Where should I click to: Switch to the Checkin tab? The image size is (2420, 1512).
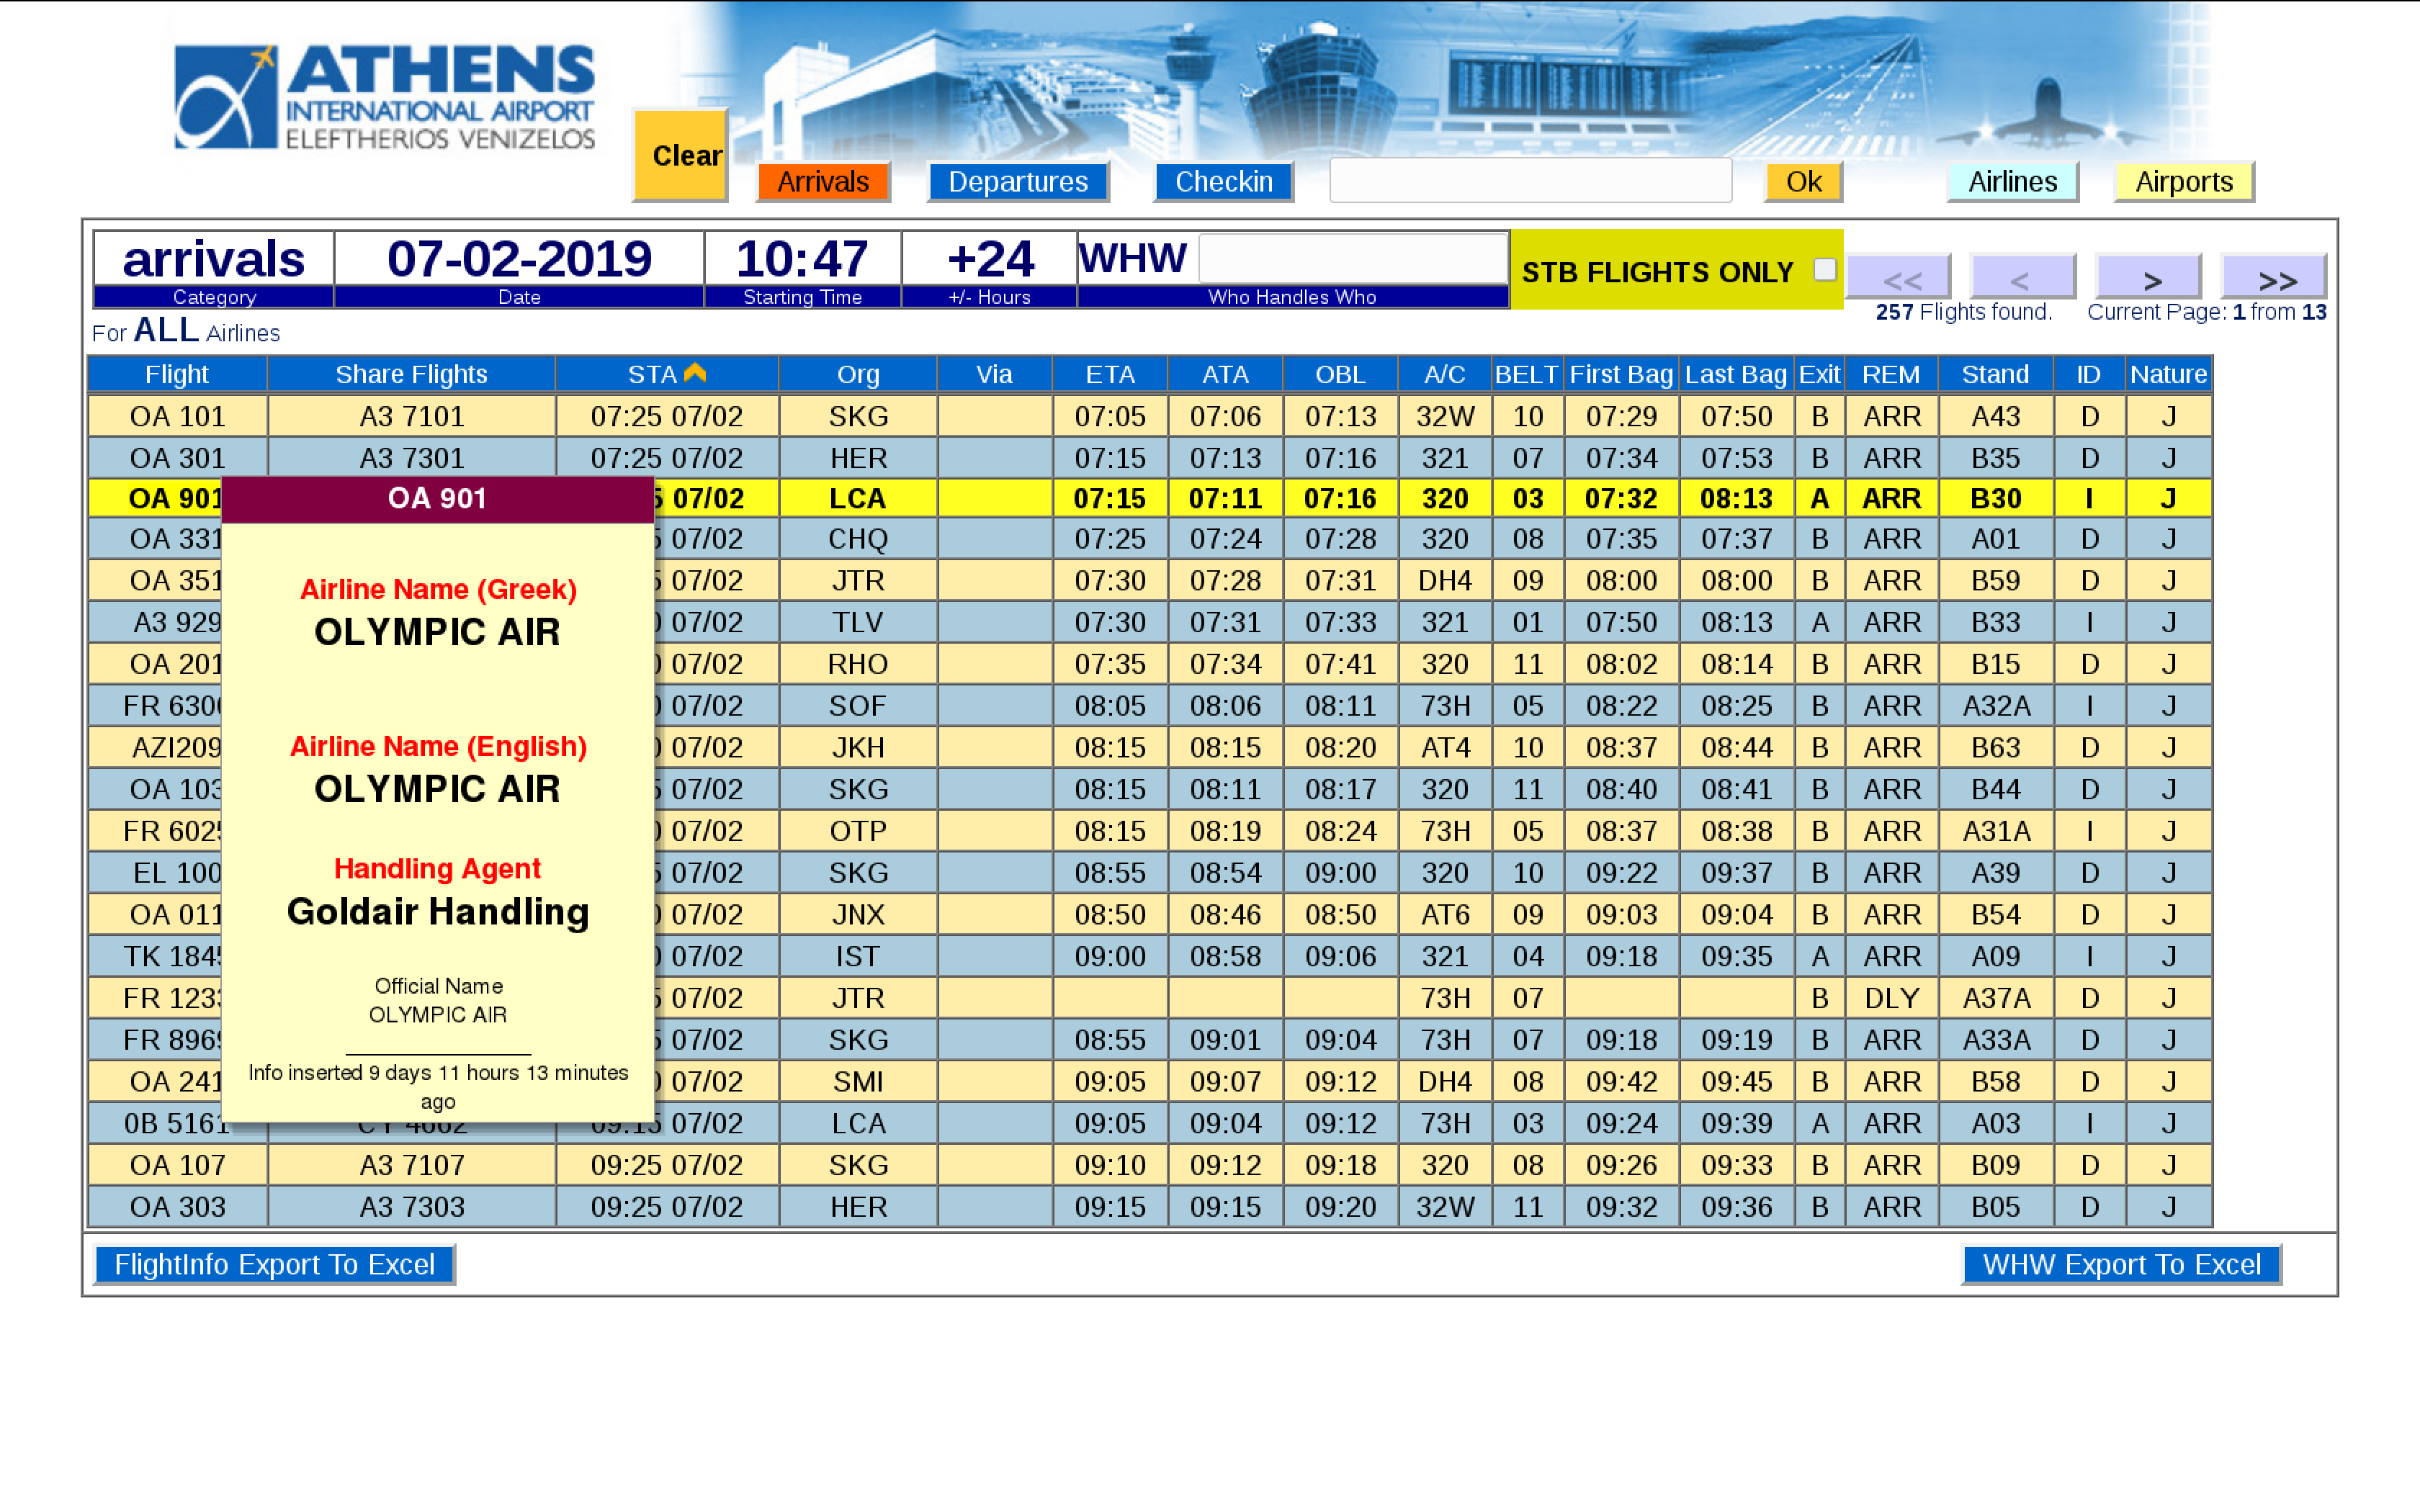(1222, 182)
